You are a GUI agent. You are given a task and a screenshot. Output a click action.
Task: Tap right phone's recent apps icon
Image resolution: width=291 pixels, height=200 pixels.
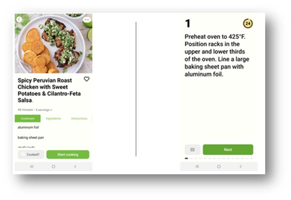pyautogui.click(x=197, y=166)
